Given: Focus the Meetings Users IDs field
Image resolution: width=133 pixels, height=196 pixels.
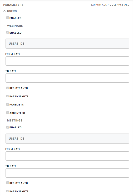Looking at the screenshot, I should 67,139.
